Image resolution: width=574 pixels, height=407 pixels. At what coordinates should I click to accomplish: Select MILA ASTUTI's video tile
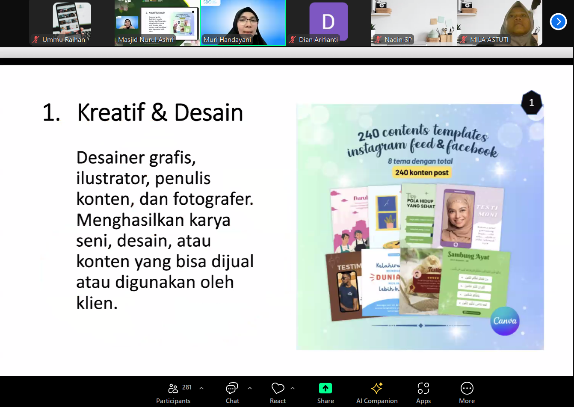(499, 21)
